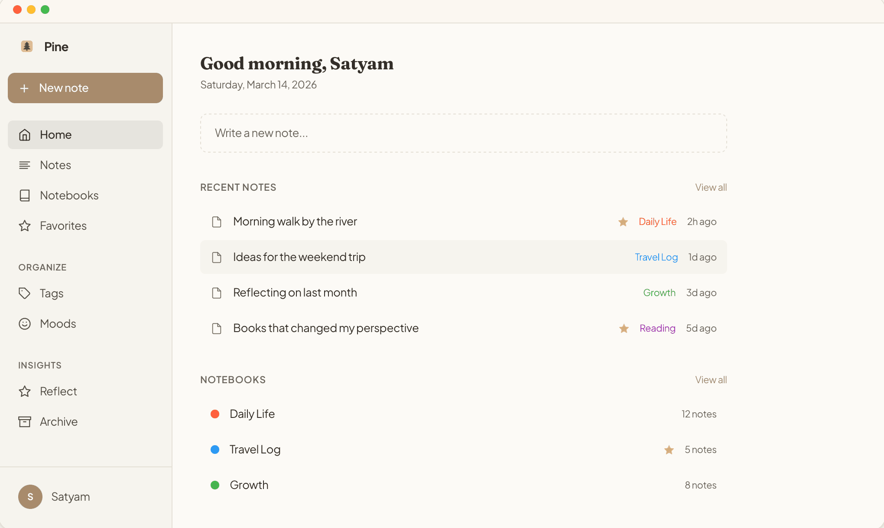Click the Satyam avatar circle
This screenshot has width=884, height=528.
(30, 497)
